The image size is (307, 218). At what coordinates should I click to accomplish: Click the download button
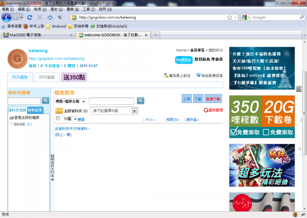point(198,99)
